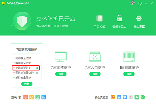The height and width of the screenshot is (104, 156).
Task: Select 网购安全防护 in the browser protection list
Action: pyautogui.click(x=23, y=58)
